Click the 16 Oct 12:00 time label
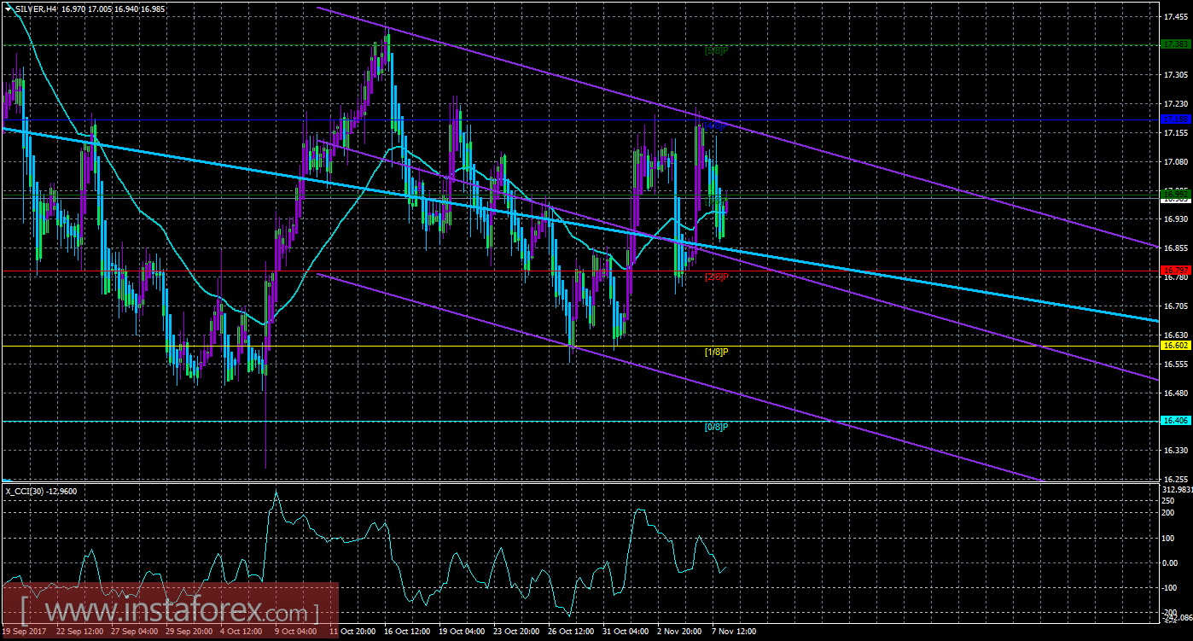This screenshot has height=641, width=1193. pyautogui.click(x=407, y=632)
